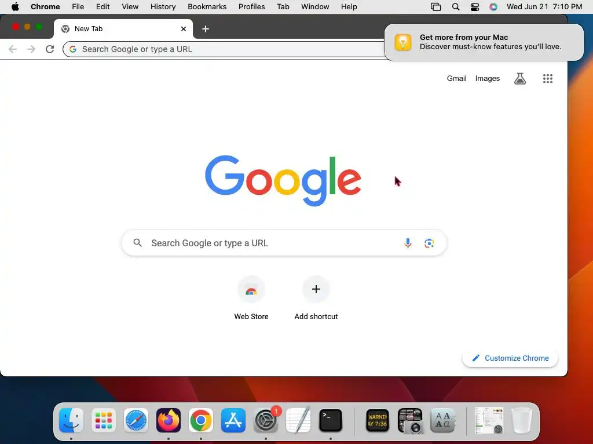Viewport: 593px width, 444px height.
Task: Click the back navigation arrow
Action: click(x=13, y=49)
